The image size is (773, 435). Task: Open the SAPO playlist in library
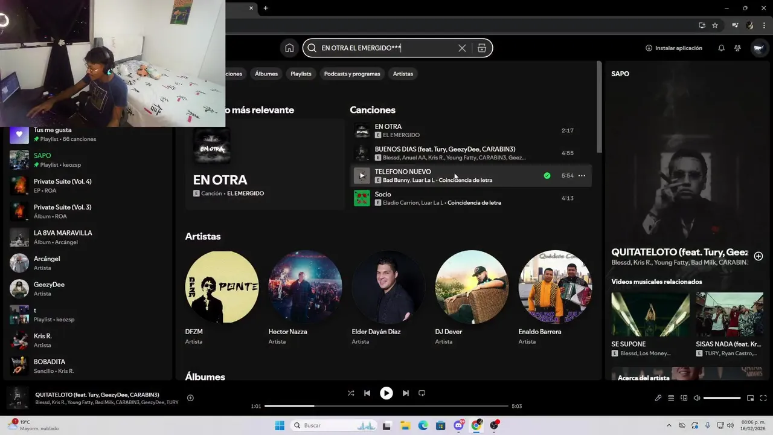88,160
